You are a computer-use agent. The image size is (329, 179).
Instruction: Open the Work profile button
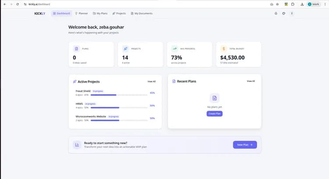coord(314,4)
